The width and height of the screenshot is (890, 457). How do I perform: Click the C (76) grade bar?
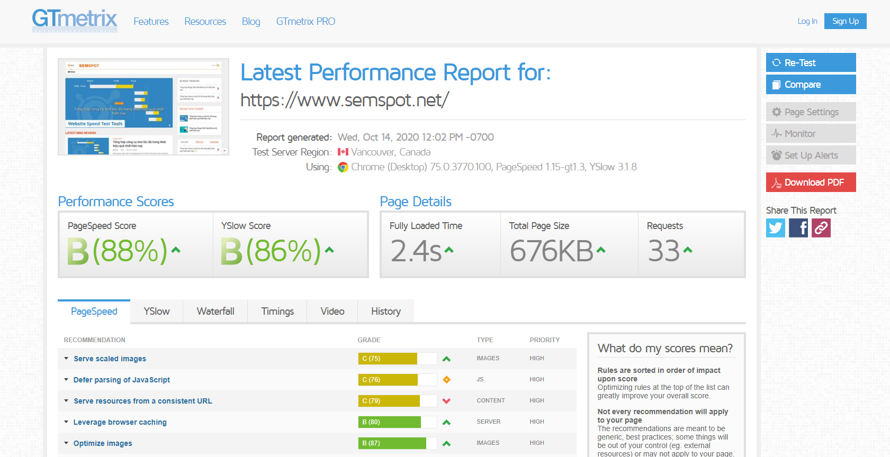pyautogui.click(x=398, y=380)
